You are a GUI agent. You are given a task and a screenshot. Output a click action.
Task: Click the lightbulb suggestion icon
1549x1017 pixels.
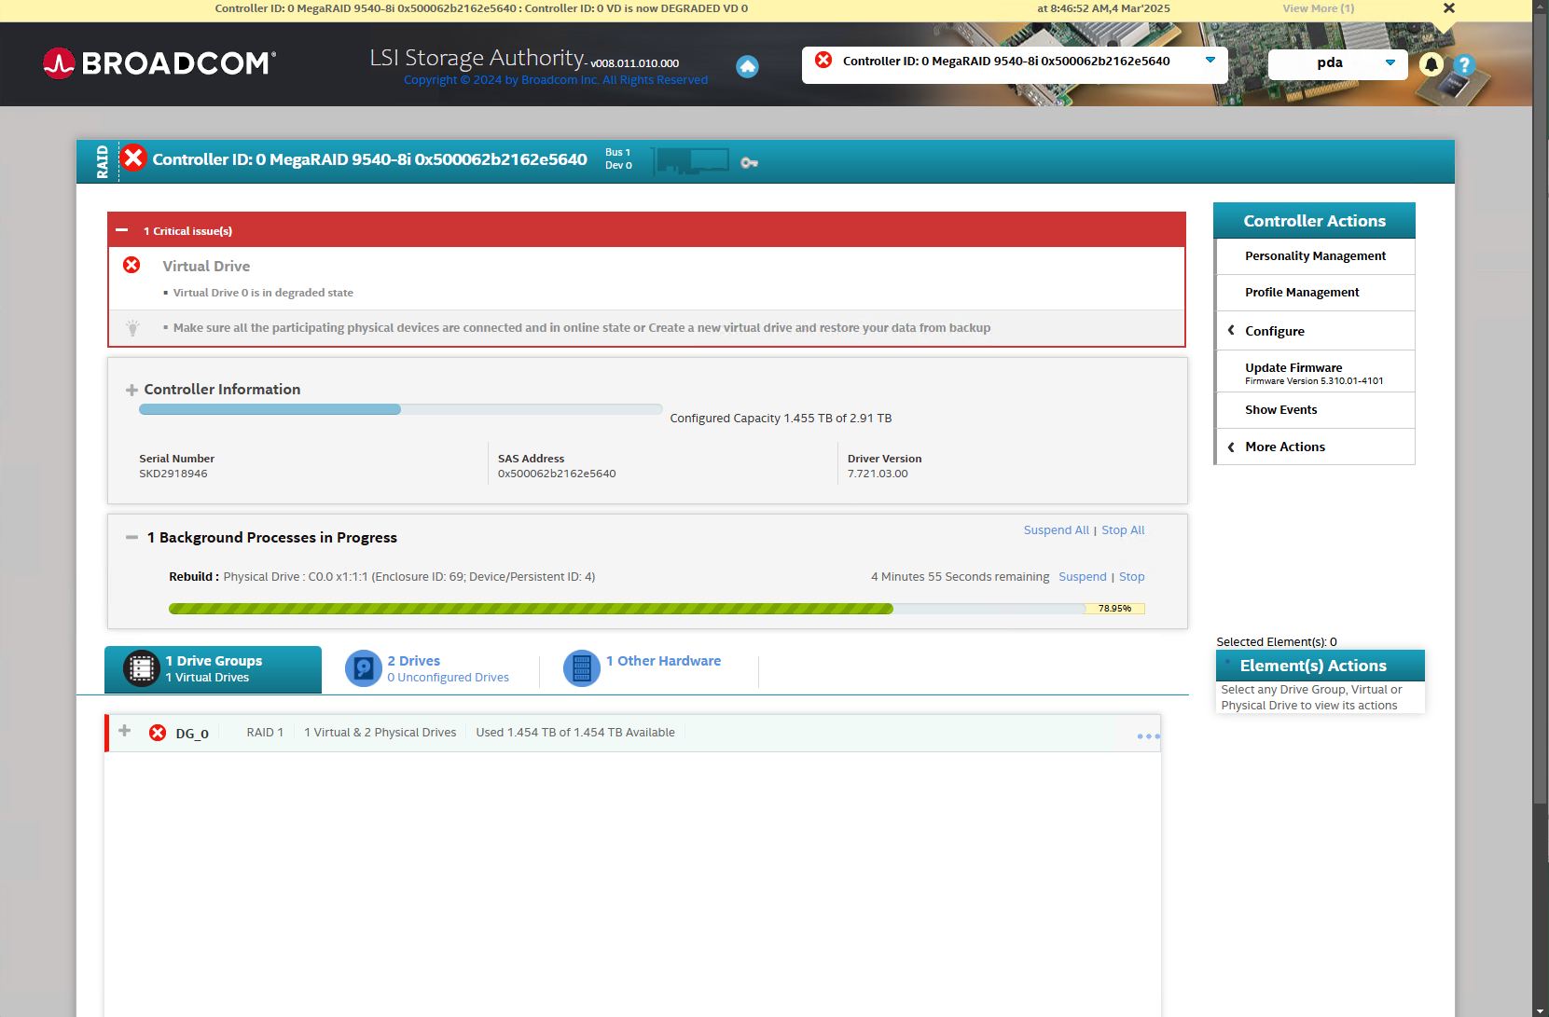click(x=132, y=328)
